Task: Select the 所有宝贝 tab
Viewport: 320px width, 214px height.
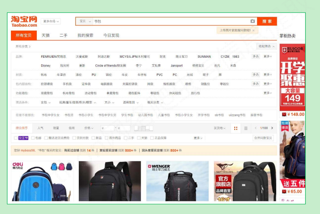Action: tap(24, 35)
